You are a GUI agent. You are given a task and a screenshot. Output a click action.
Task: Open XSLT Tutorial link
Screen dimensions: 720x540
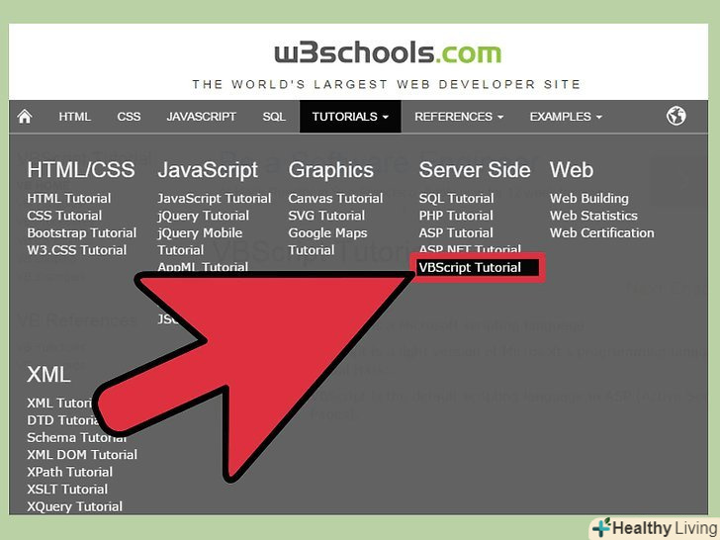click(x=67, y=490)
